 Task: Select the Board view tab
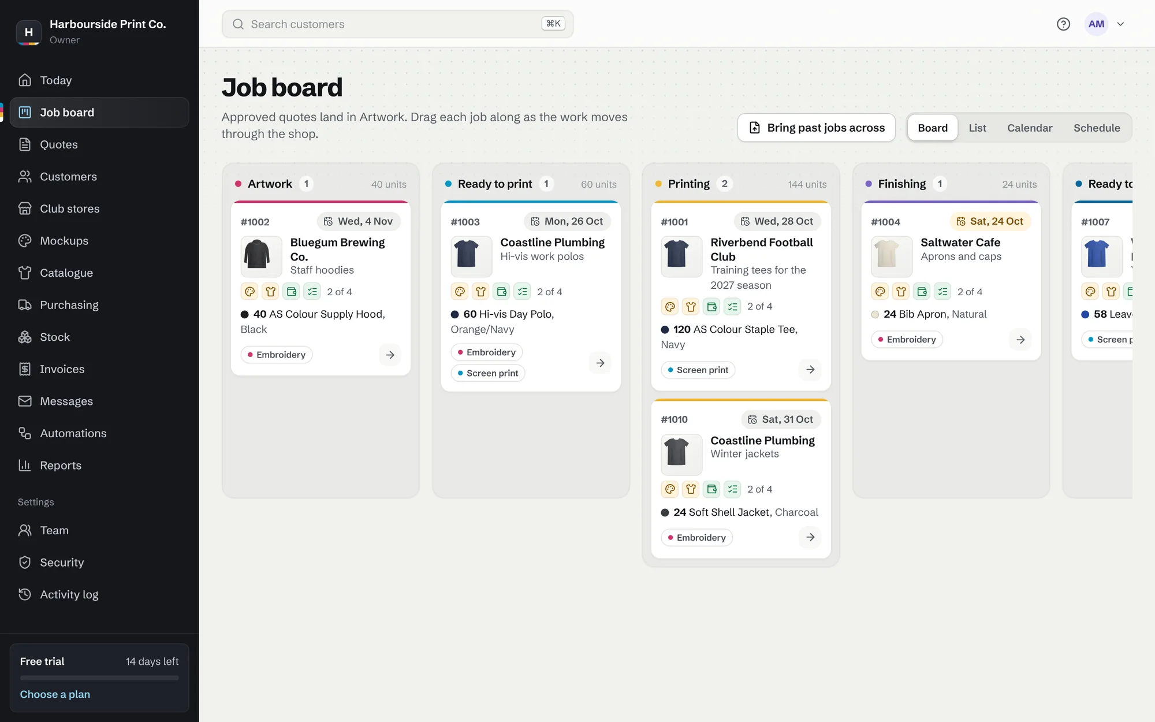[x=933, y=128]
